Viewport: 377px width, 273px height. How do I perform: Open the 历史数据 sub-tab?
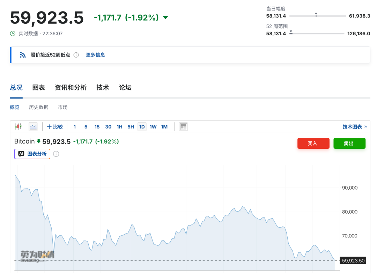click(38, 107)
